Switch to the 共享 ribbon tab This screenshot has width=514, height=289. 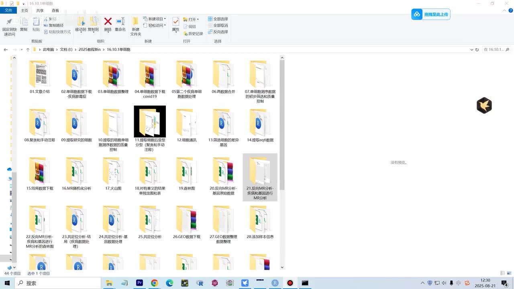[40, 10]
